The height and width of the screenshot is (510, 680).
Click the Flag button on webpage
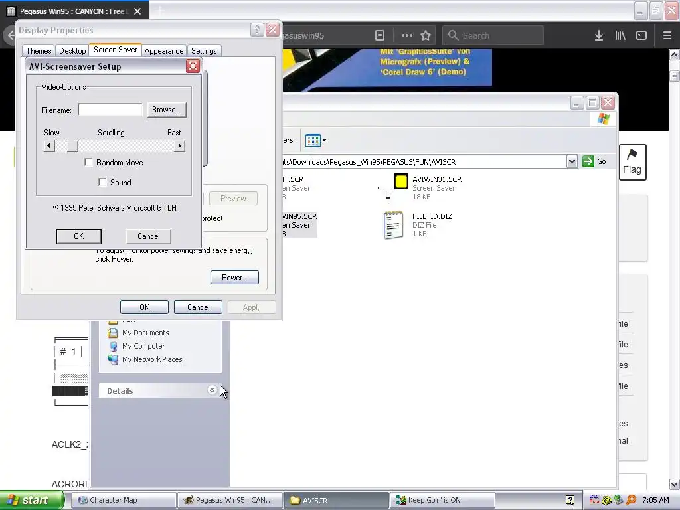tap(632, 162)
